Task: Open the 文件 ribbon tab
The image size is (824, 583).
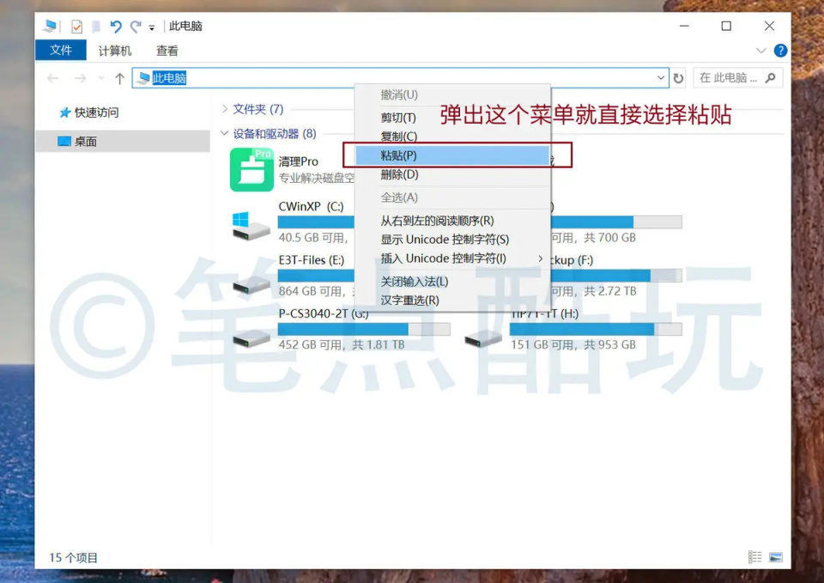Action: point(61,51)
